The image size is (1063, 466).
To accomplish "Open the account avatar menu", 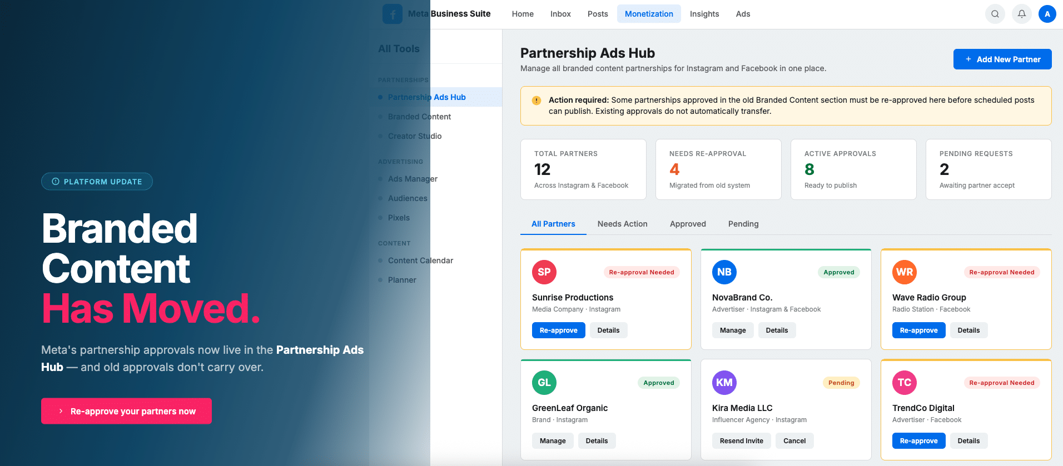I will (x=1047, y=14).
